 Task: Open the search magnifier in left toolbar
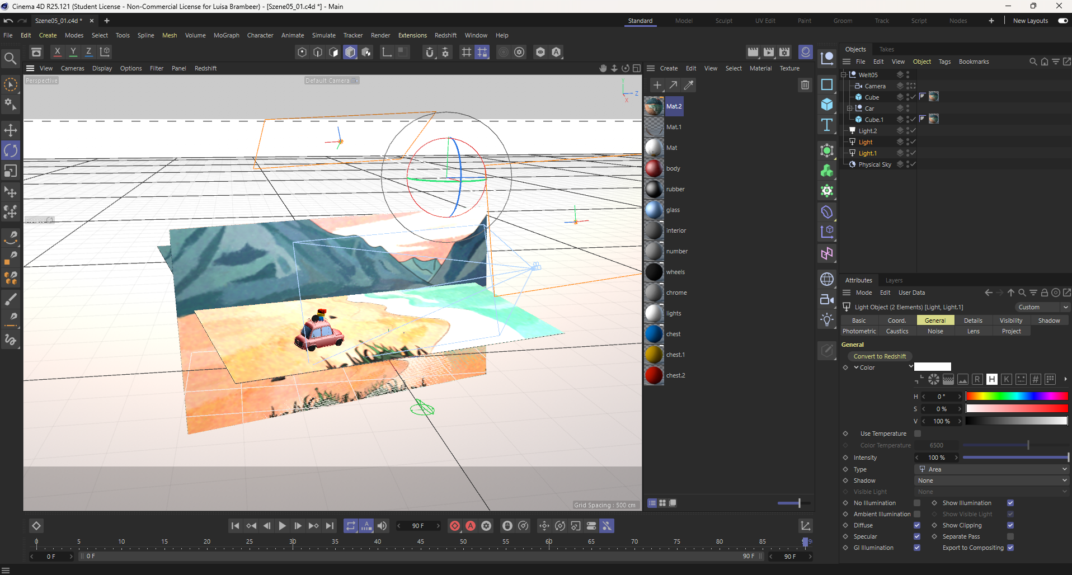coord(11,58)
